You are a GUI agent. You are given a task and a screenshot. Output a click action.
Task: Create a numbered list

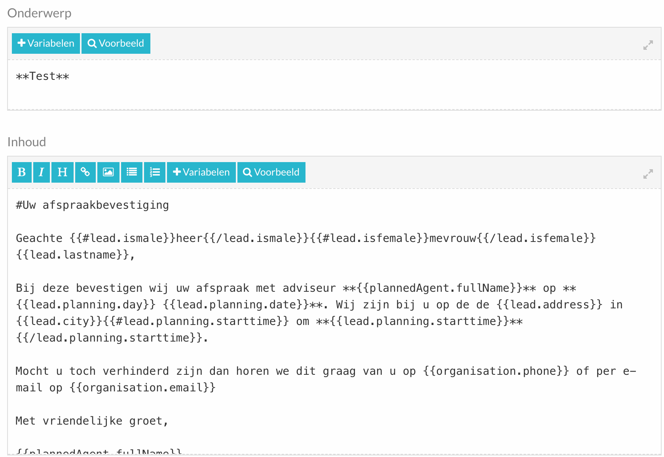[x=155, y=172]
